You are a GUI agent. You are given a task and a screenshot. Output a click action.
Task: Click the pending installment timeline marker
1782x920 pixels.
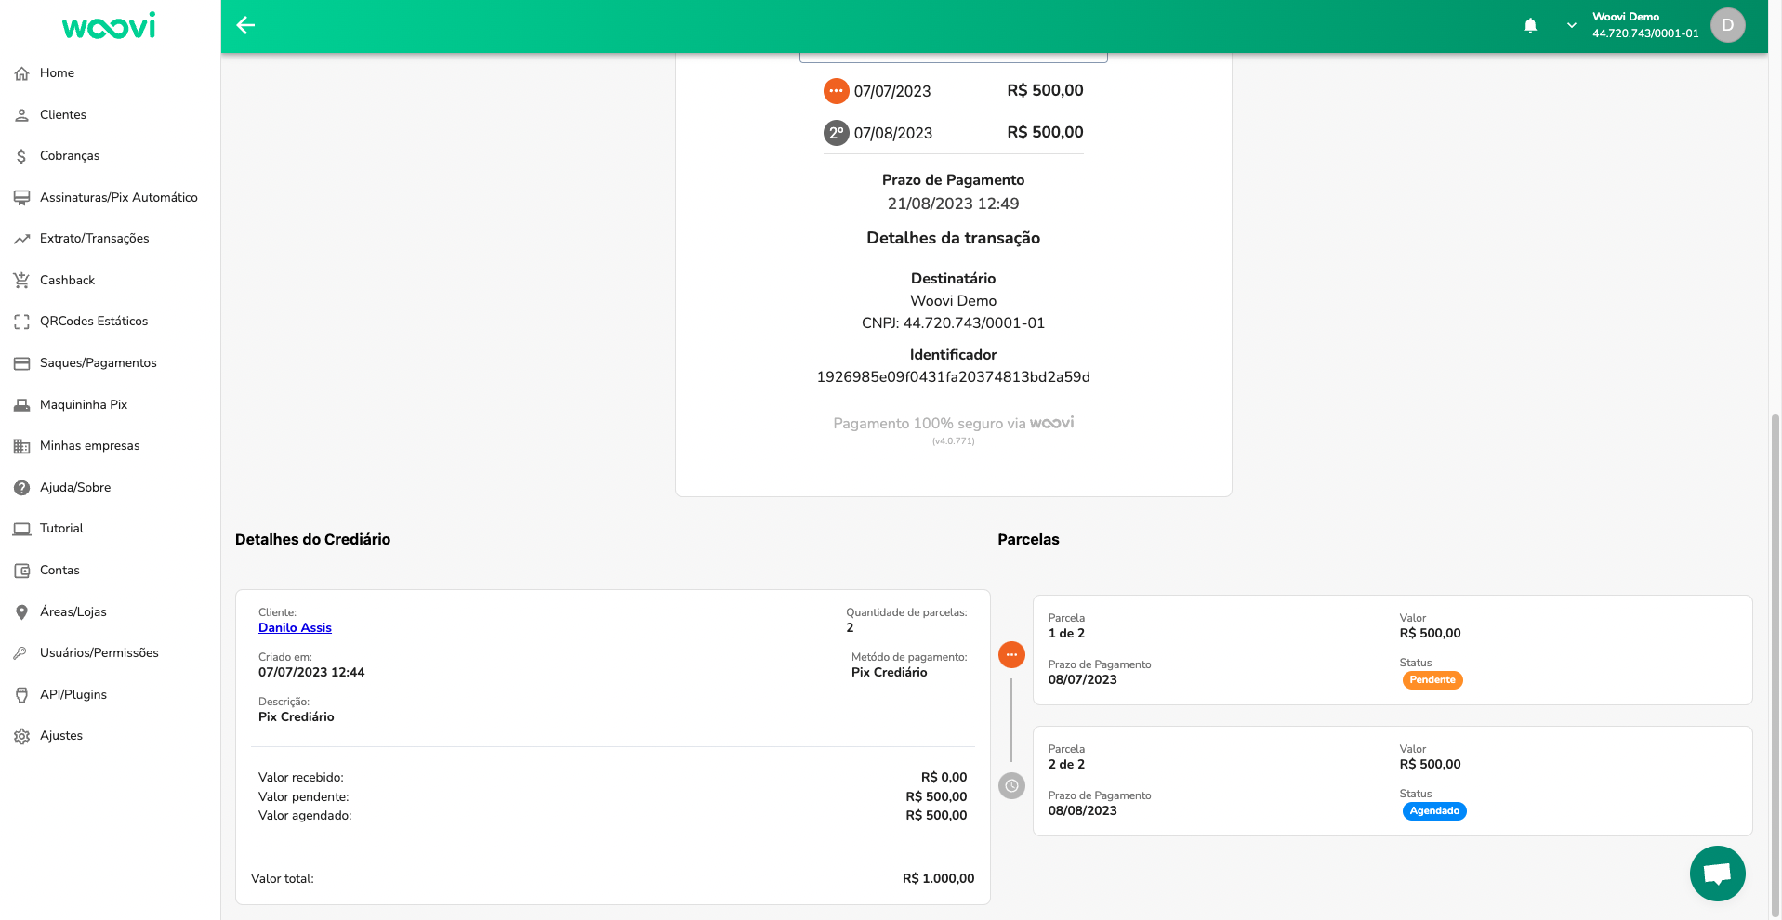1011,655
